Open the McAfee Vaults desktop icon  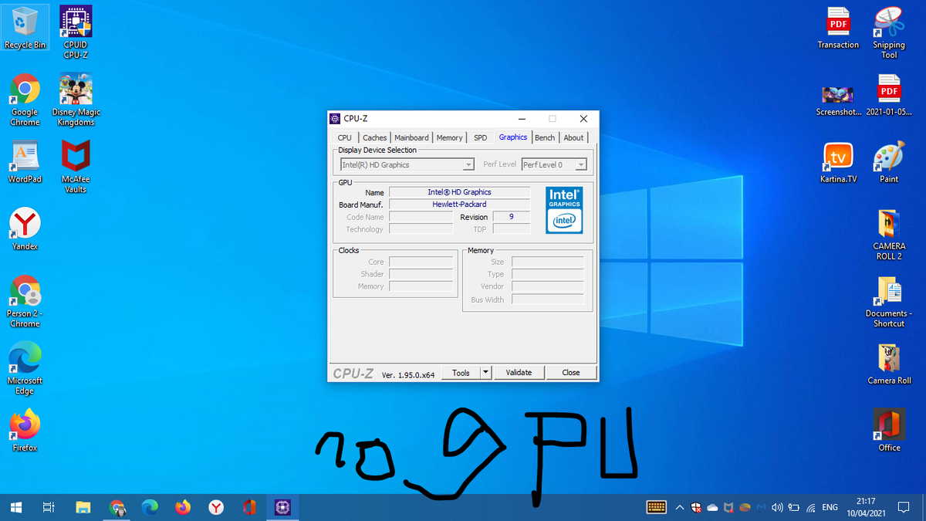[76, 167]
